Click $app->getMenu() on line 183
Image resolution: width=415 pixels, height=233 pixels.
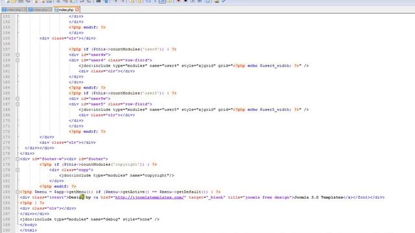pyautogui.click(x=73, y=192)
